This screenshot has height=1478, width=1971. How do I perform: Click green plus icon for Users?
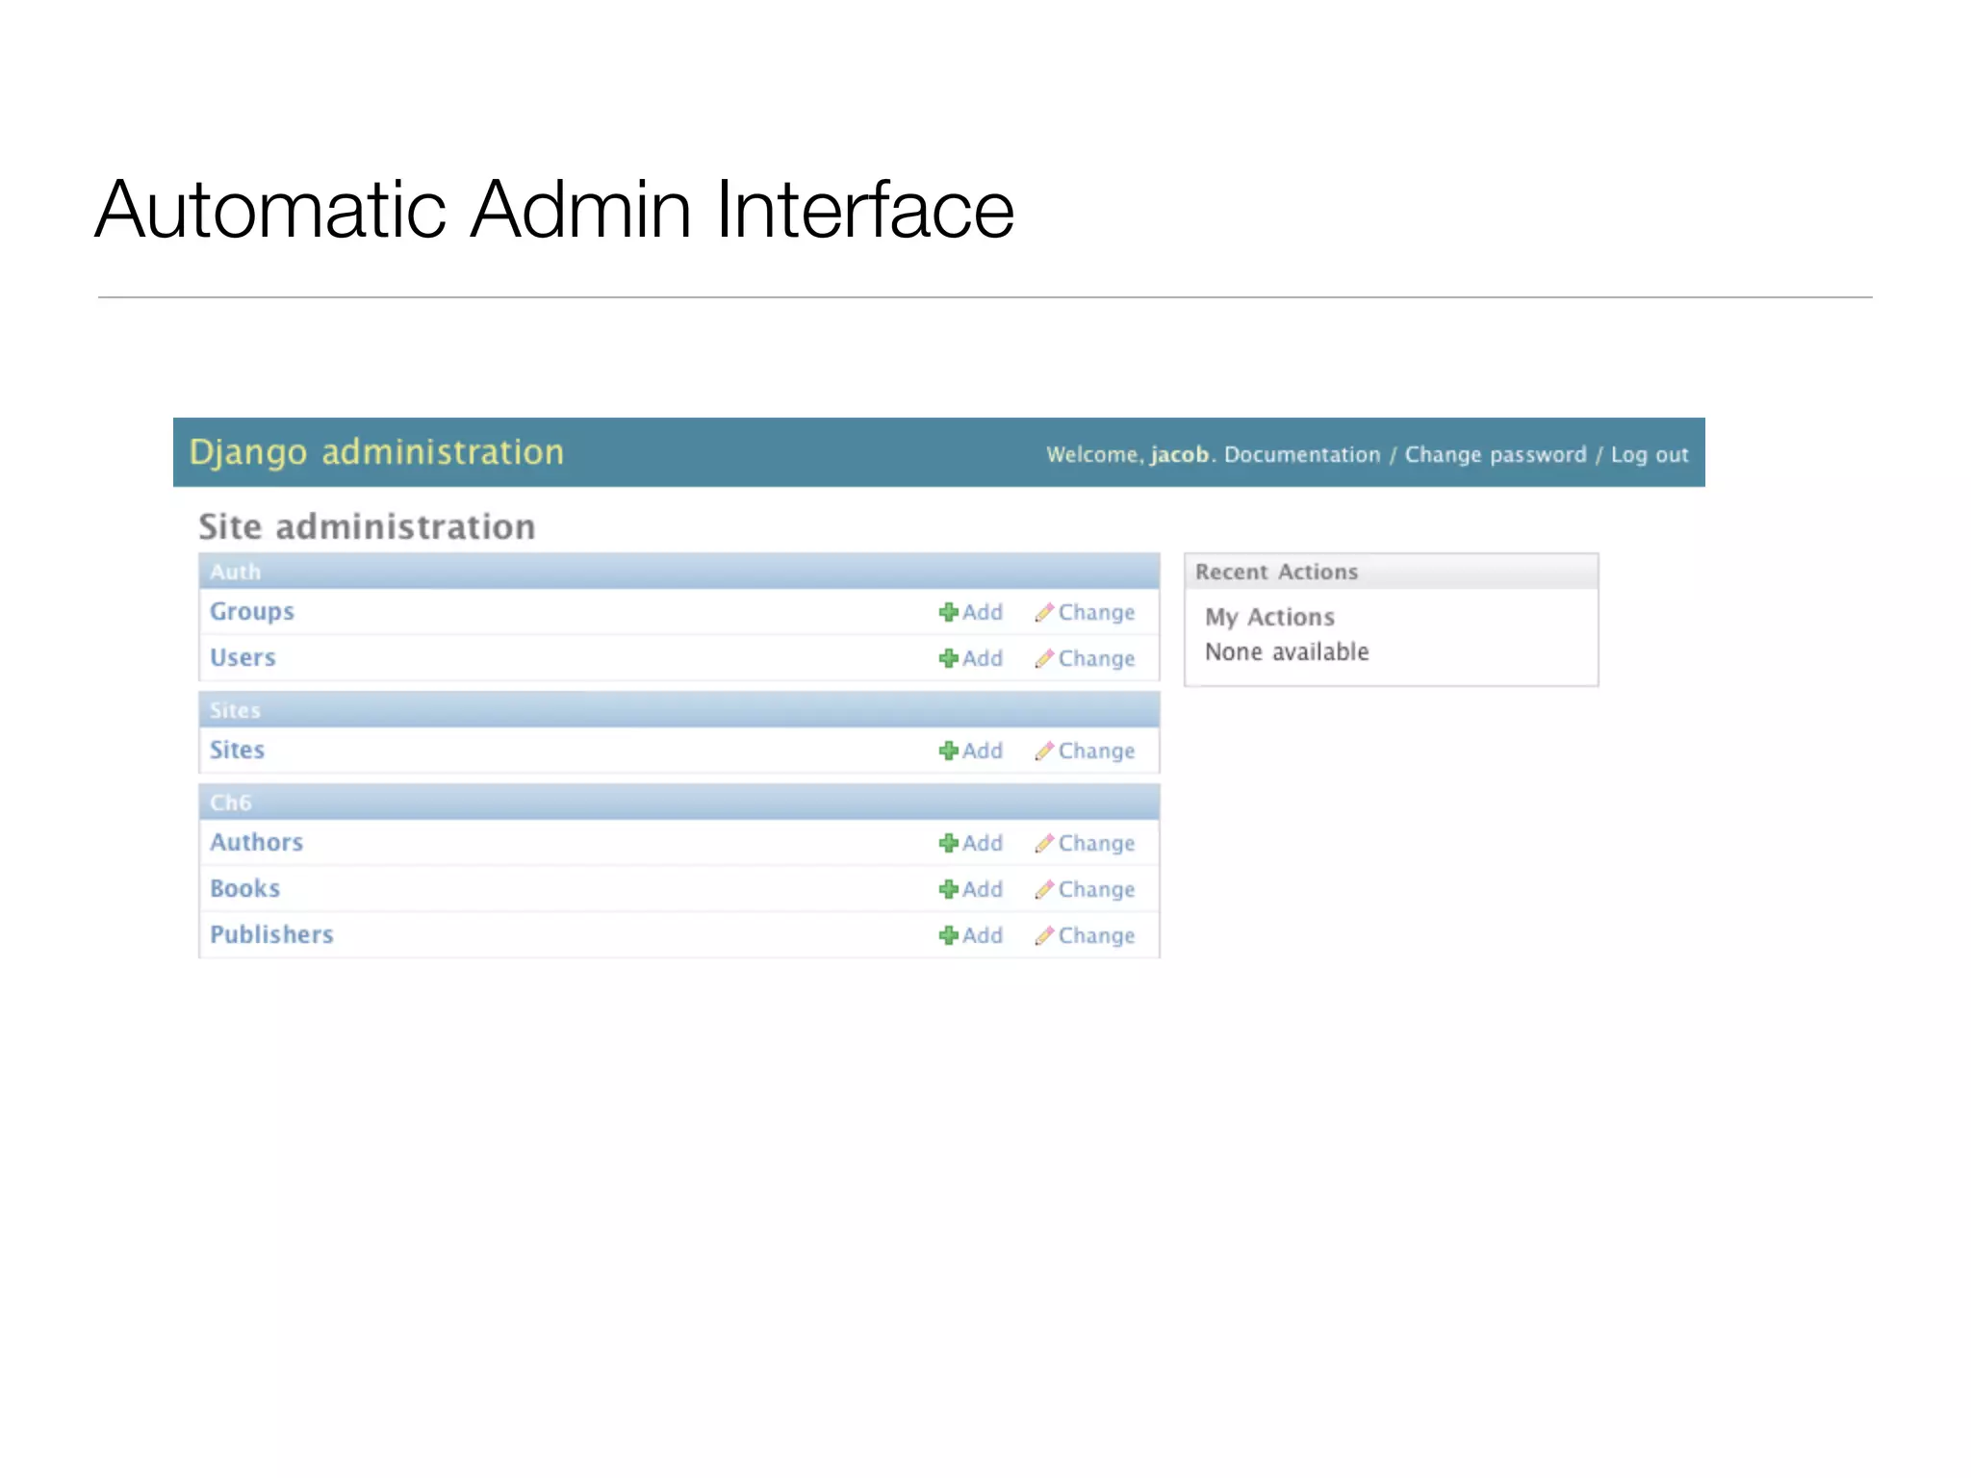(x=948, y=658)
